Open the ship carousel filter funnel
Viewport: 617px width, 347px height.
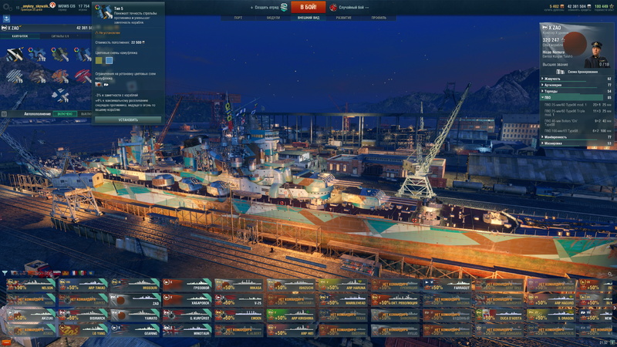(x=5, y=272)
